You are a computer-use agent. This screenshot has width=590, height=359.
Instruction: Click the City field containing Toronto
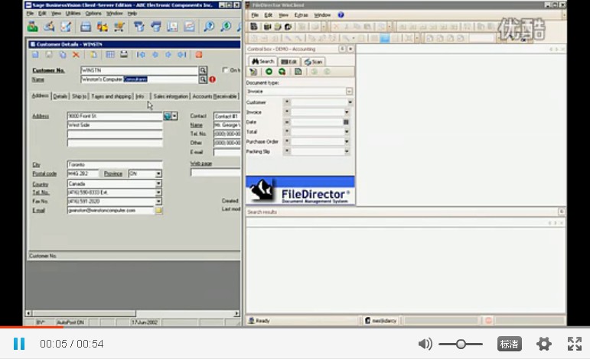115,164
